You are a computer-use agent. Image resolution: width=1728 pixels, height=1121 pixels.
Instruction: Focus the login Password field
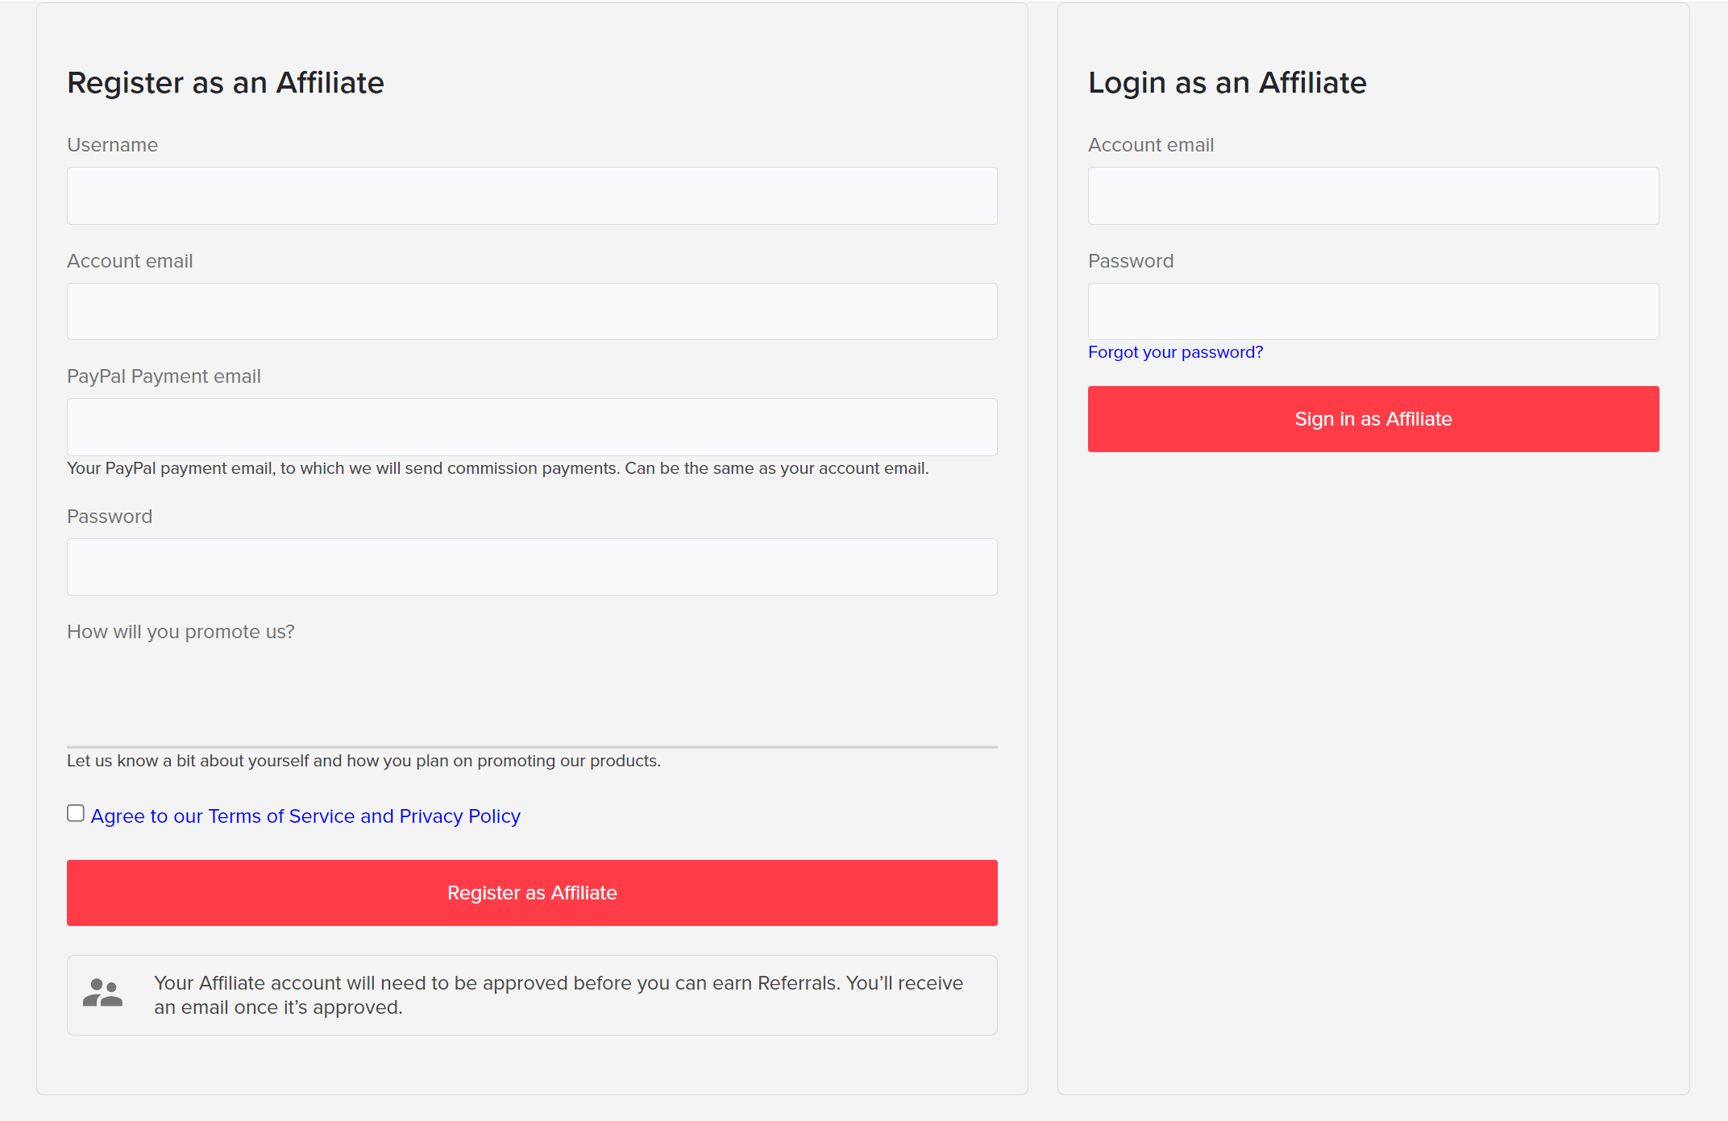(x=1373, y=311)
